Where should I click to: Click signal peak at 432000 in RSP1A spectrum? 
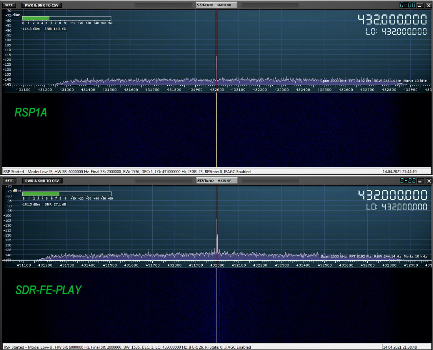click(x=216, y=69)
